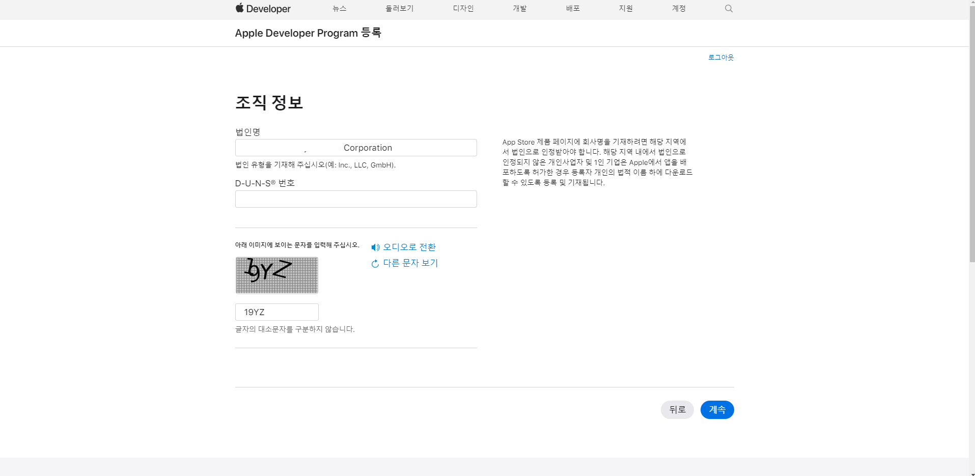Click the 계속 button
This screenshot has width=975, height=476.
pos(717,410)
